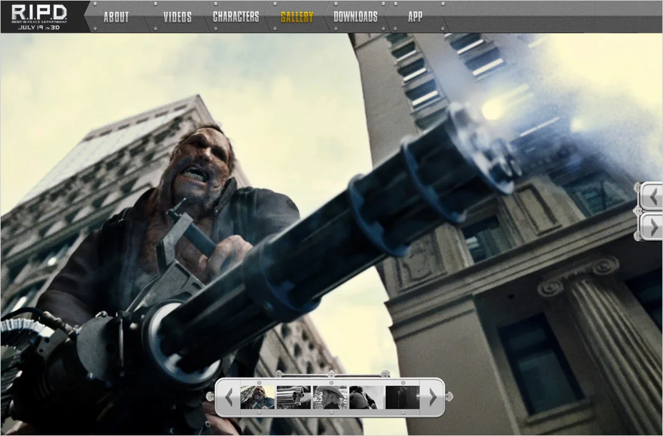
Task: Select the second thumbnail with gun barrels
Action: pos(293,397)
